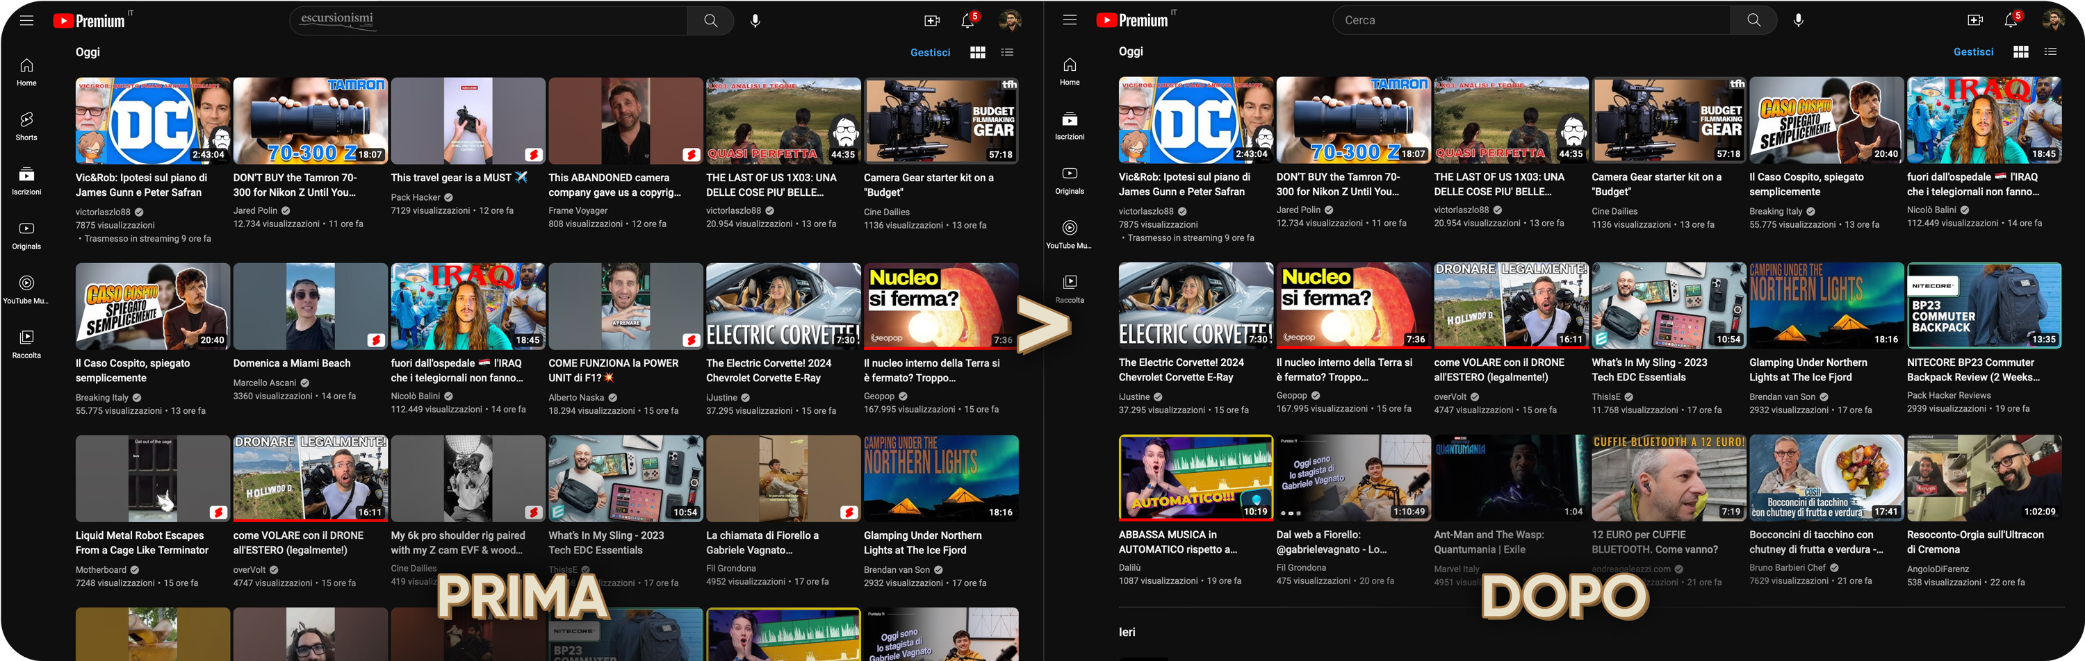Focus the search field containing 'escursionismi'
The width and height of the screenshot is (2085, 661).
coord(489,20)
